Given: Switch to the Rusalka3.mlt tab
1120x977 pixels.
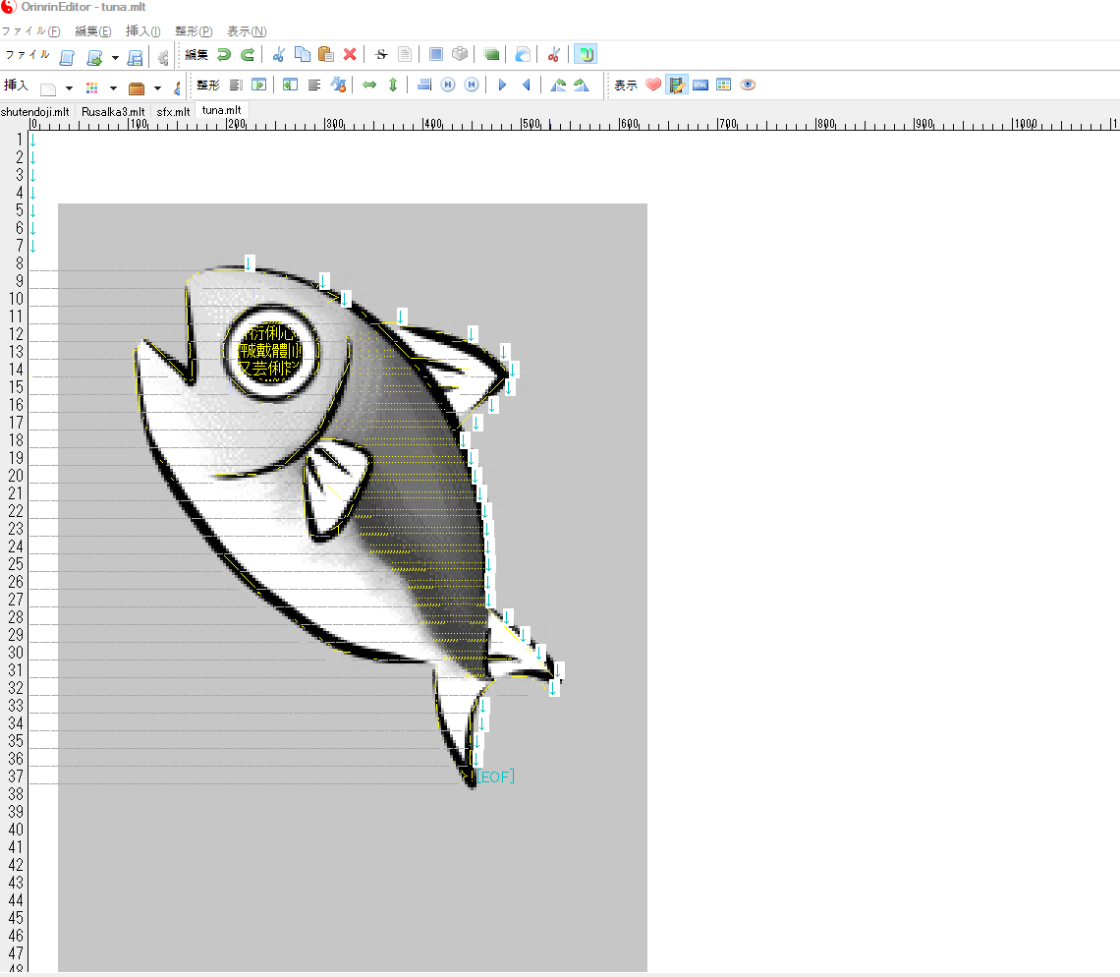Looking at the screenshot, I should [113, 112].
